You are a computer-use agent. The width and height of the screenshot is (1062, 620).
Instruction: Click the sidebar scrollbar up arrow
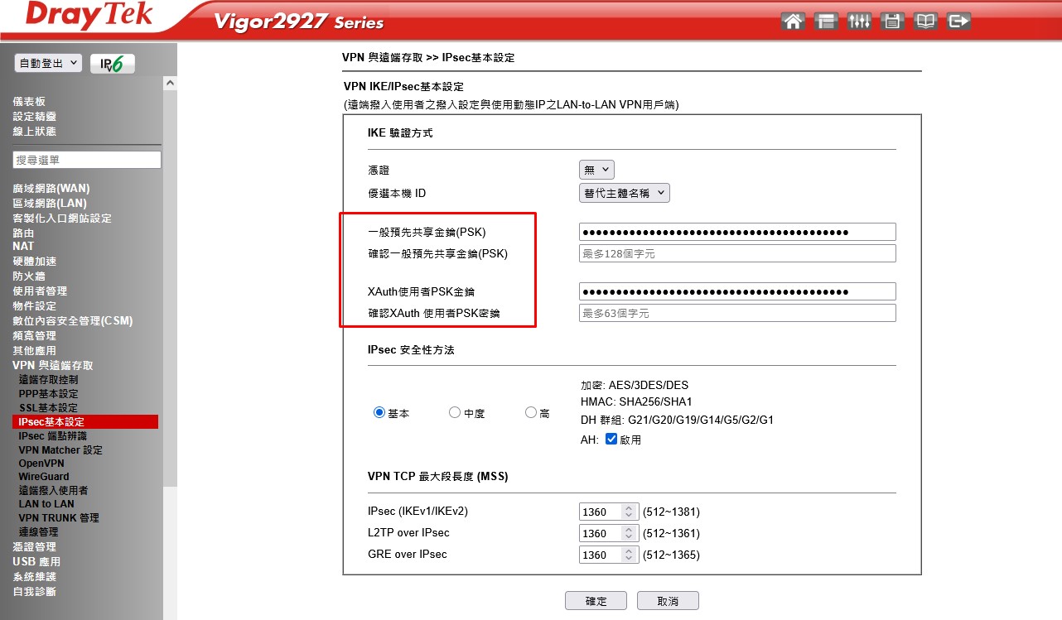pyautogui.click(x=170, y=84)
